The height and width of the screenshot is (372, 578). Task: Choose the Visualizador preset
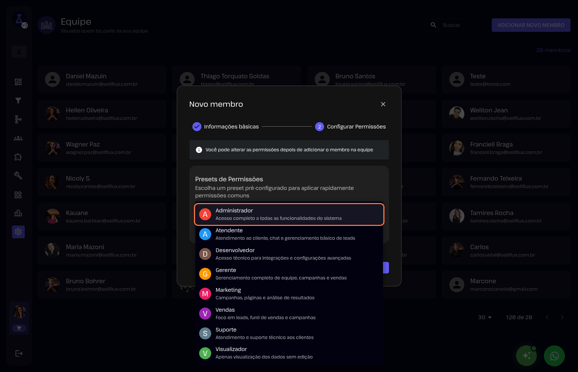pos(289,353)
